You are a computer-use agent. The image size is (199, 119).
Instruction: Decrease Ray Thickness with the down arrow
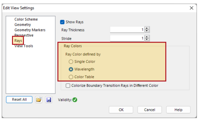147,31
